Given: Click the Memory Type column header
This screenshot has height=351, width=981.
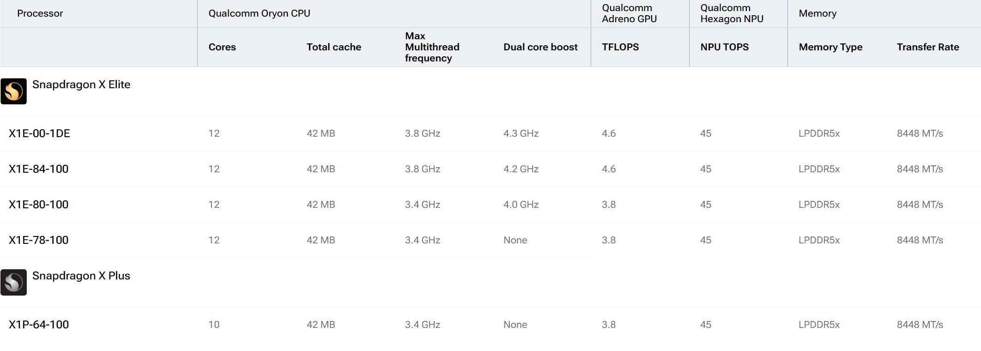Looking at the screenshot, I should (830, 47).
